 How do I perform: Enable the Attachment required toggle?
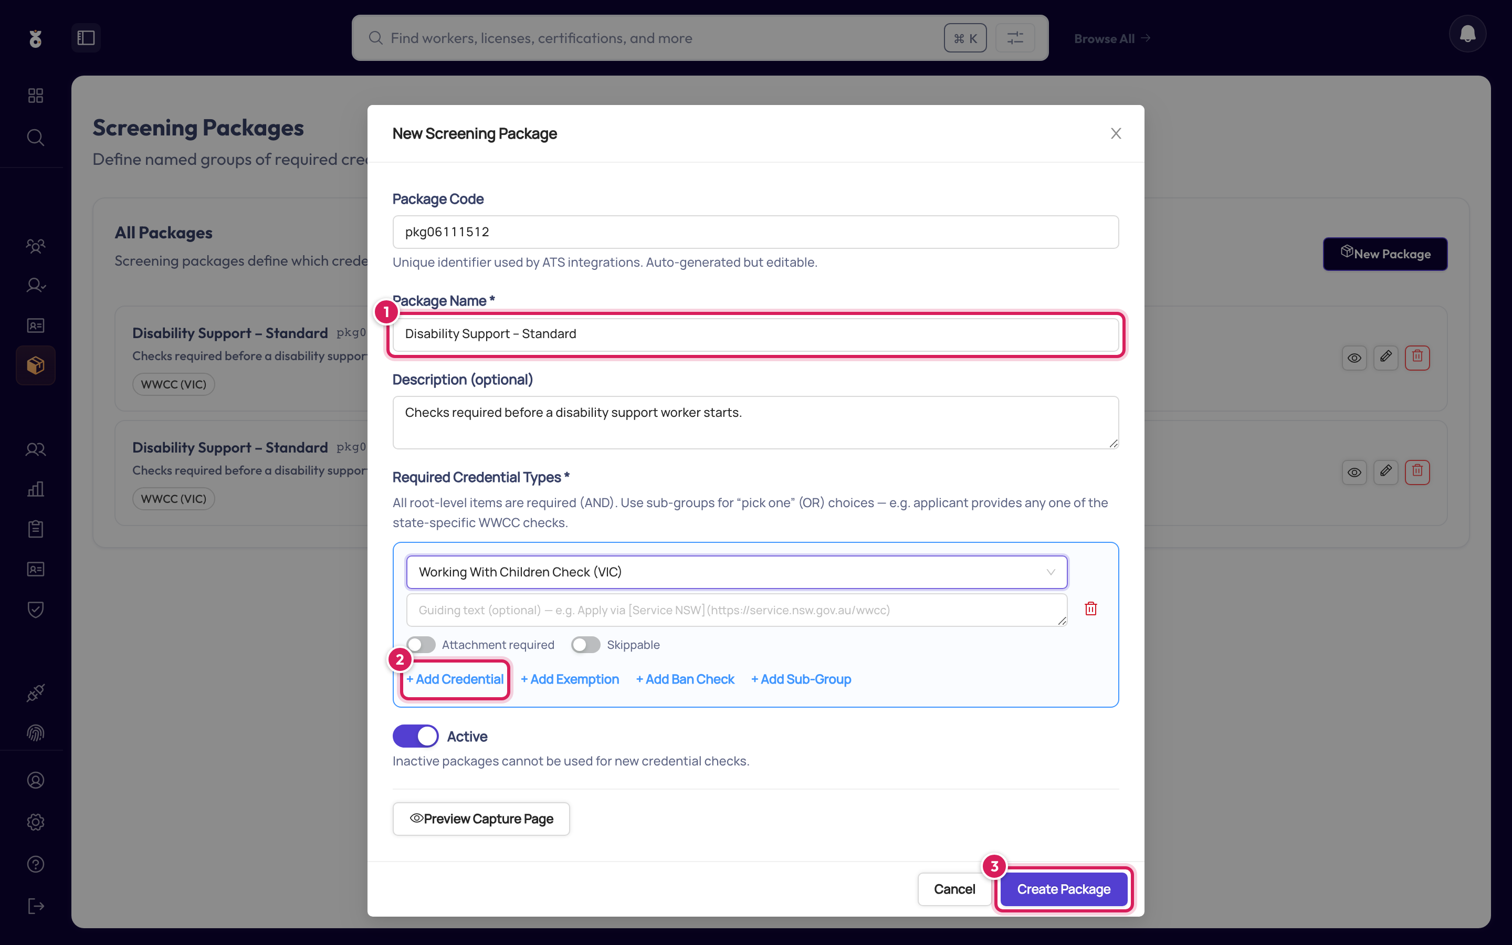[x=421, y=644]
